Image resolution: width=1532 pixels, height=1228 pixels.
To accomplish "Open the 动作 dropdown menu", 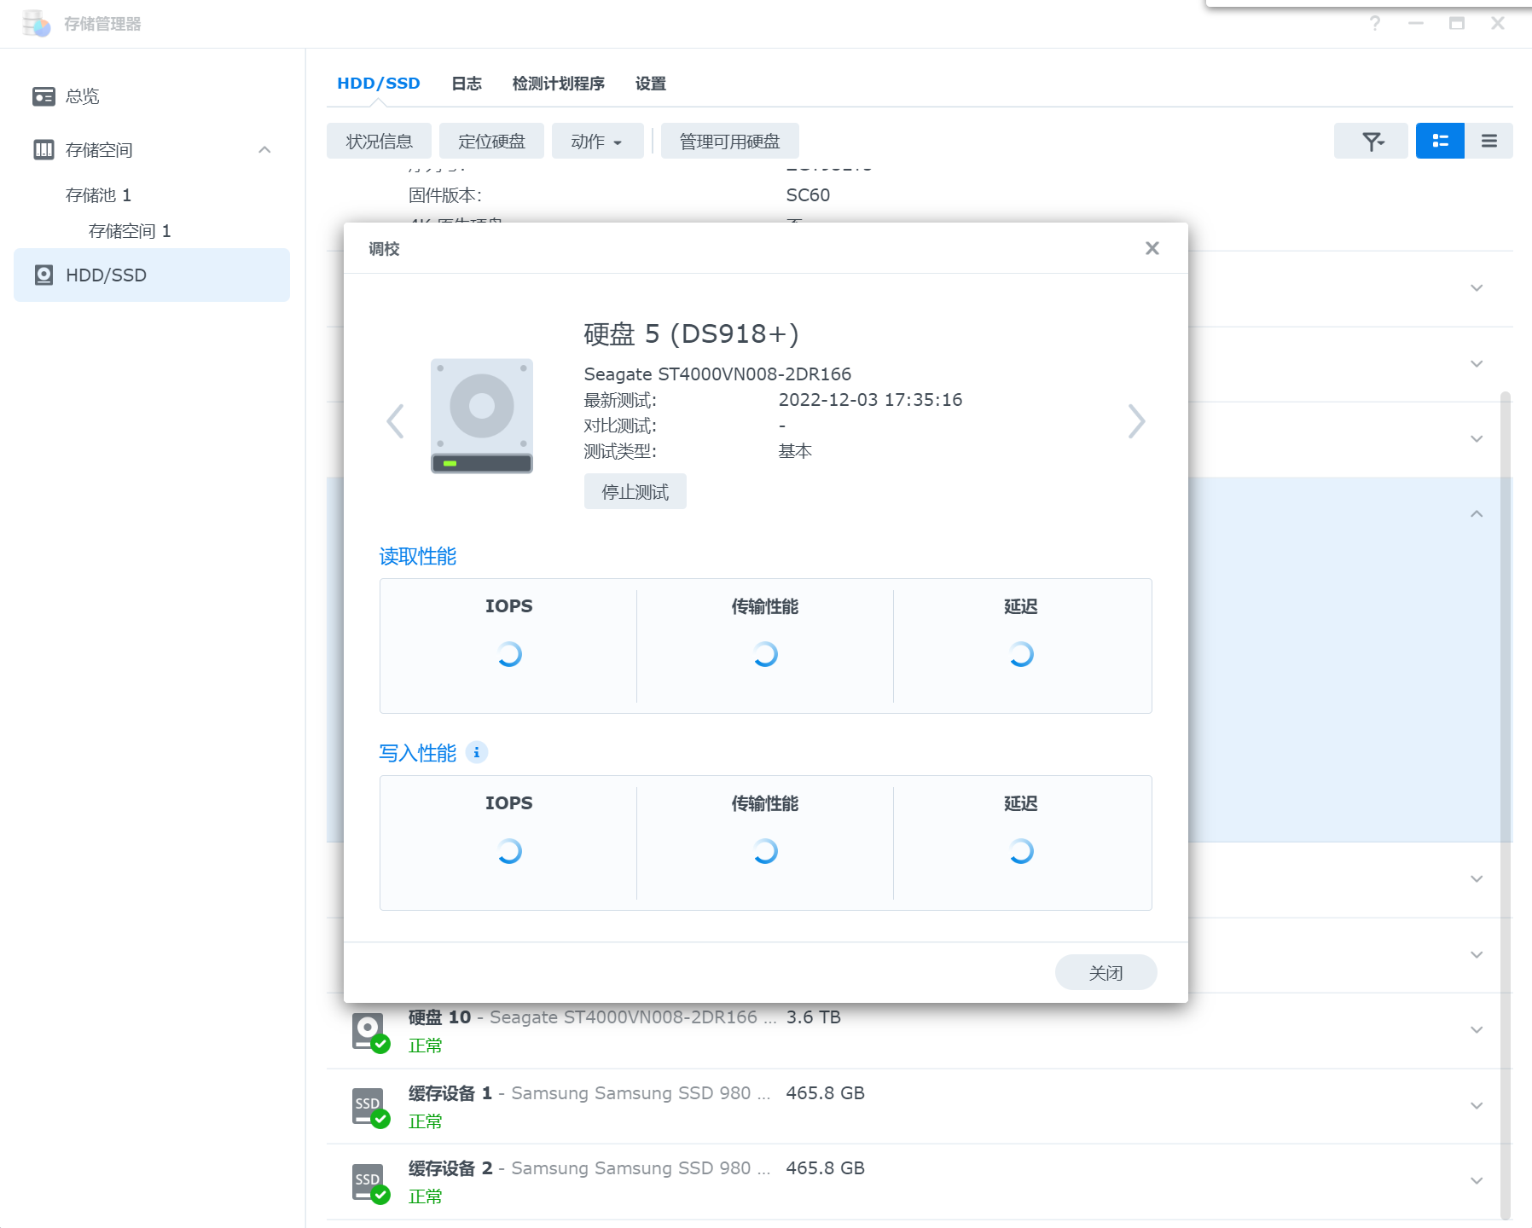I will tap(597, 142).
